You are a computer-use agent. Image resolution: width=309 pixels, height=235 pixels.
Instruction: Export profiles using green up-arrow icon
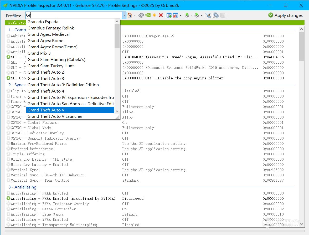(187, 15)
